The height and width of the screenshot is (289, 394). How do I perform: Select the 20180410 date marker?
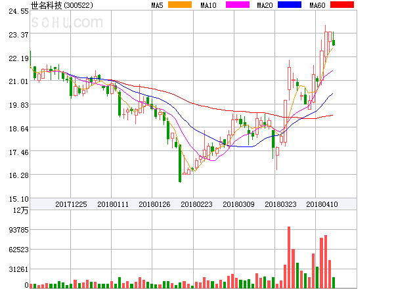click(x=322, y=204)
